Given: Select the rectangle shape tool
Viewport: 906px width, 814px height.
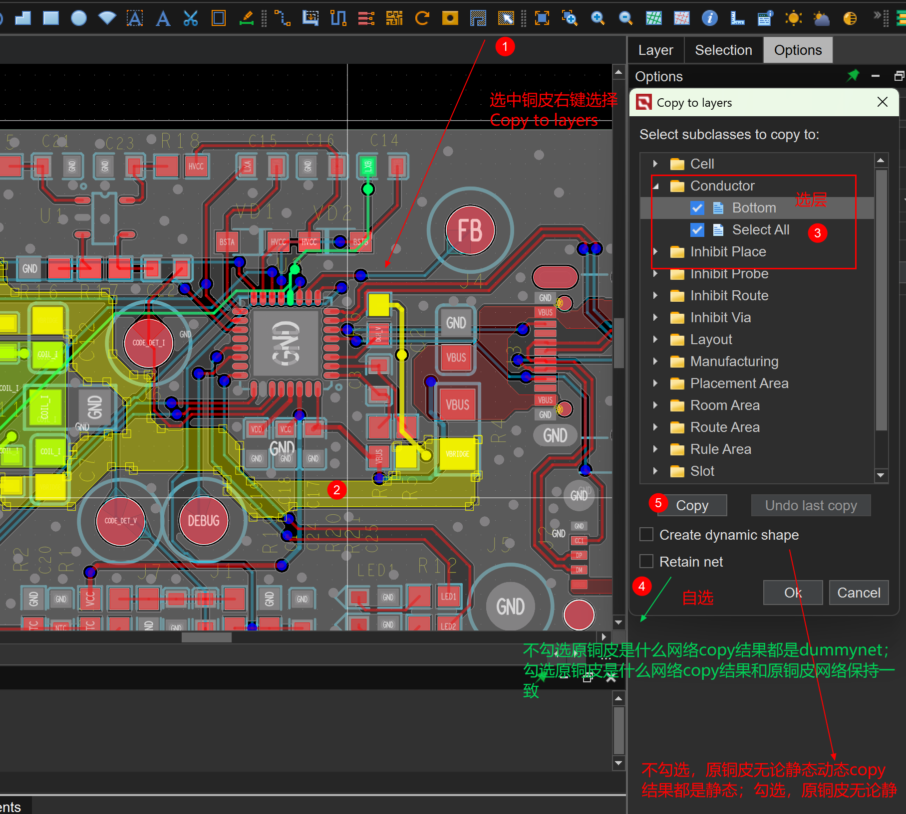Looking at the screenshot, I should click(x=51, y=18).
